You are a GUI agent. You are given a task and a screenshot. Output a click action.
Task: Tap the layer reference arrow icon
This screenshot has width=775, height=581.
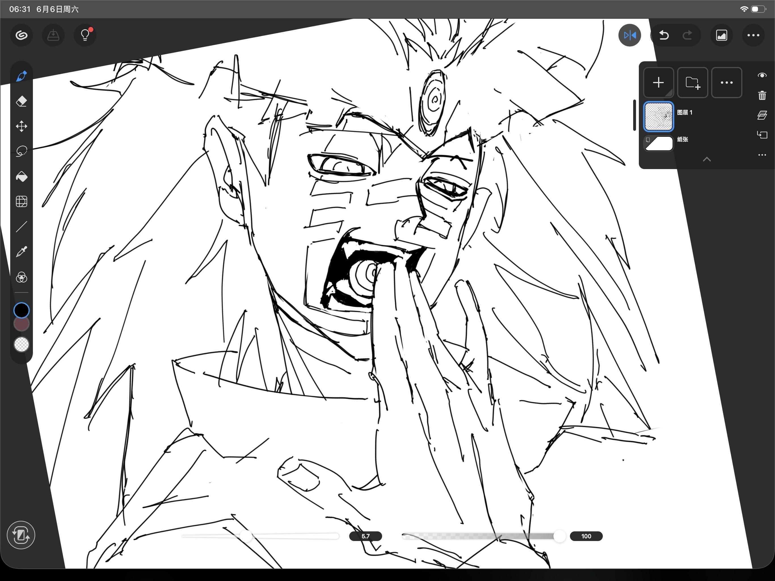(x=762, y=135)
